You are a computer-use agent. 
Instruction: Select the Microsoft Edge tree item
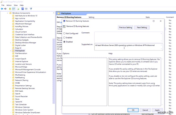coord(21,67)
